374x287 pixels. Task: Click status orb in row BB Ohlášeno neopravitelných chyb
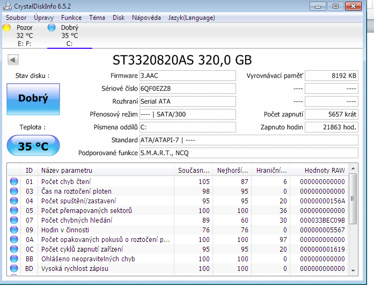[x=14, y=259]
